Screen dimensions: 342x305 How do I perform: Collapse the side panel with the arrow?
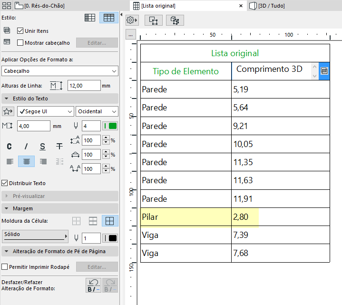tap(121, 15)
